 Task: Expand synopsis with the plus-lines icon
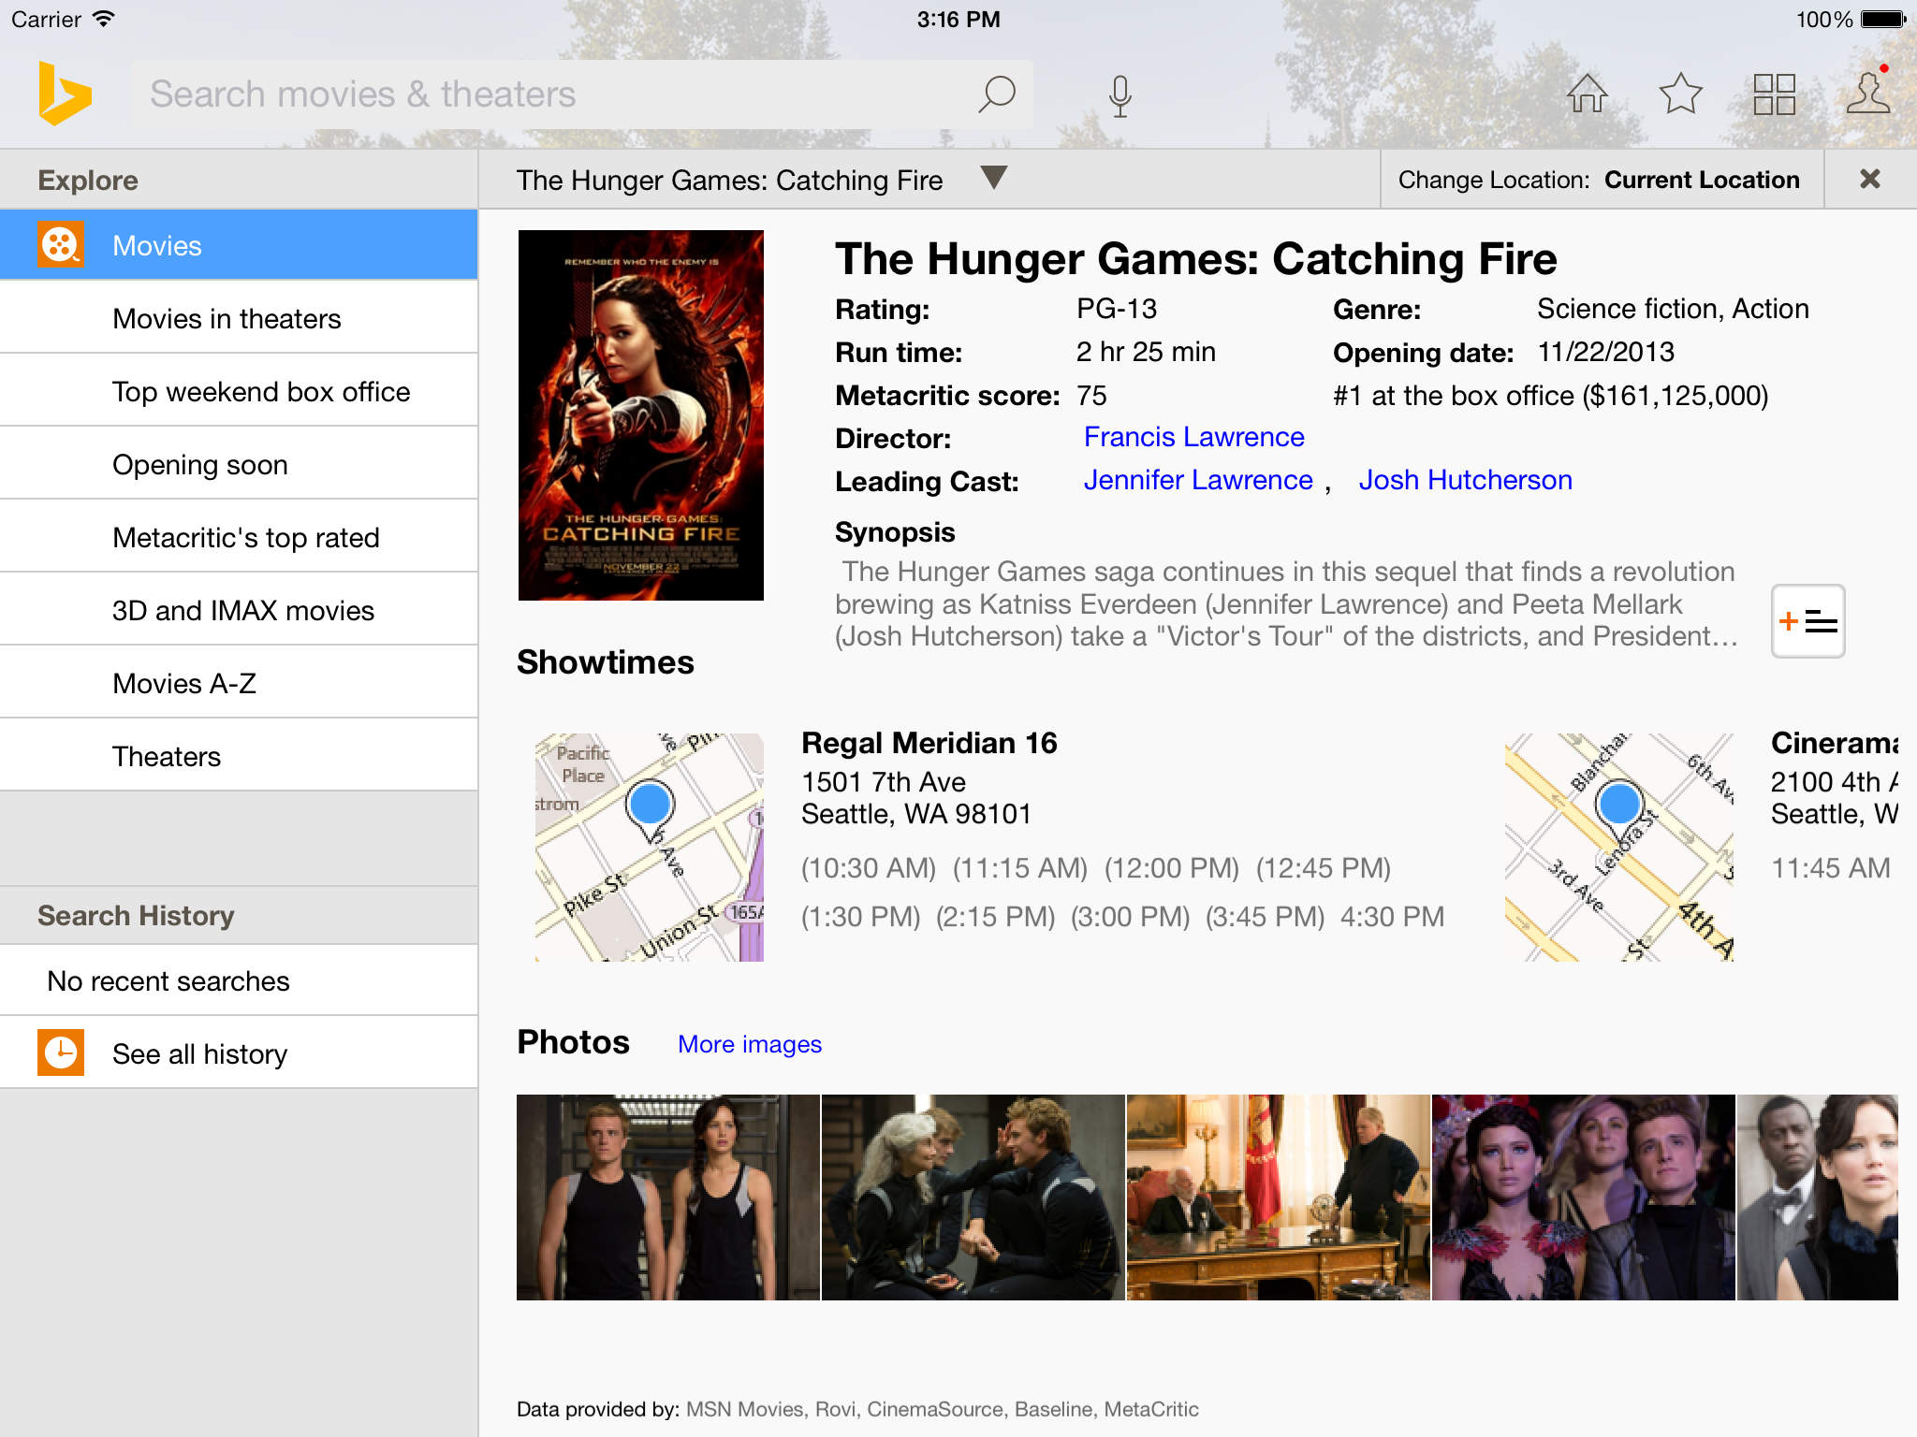[x=1807, y=621]
